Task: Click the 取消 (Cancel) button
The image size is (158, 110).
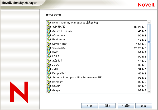Action: tap(89, 106)
